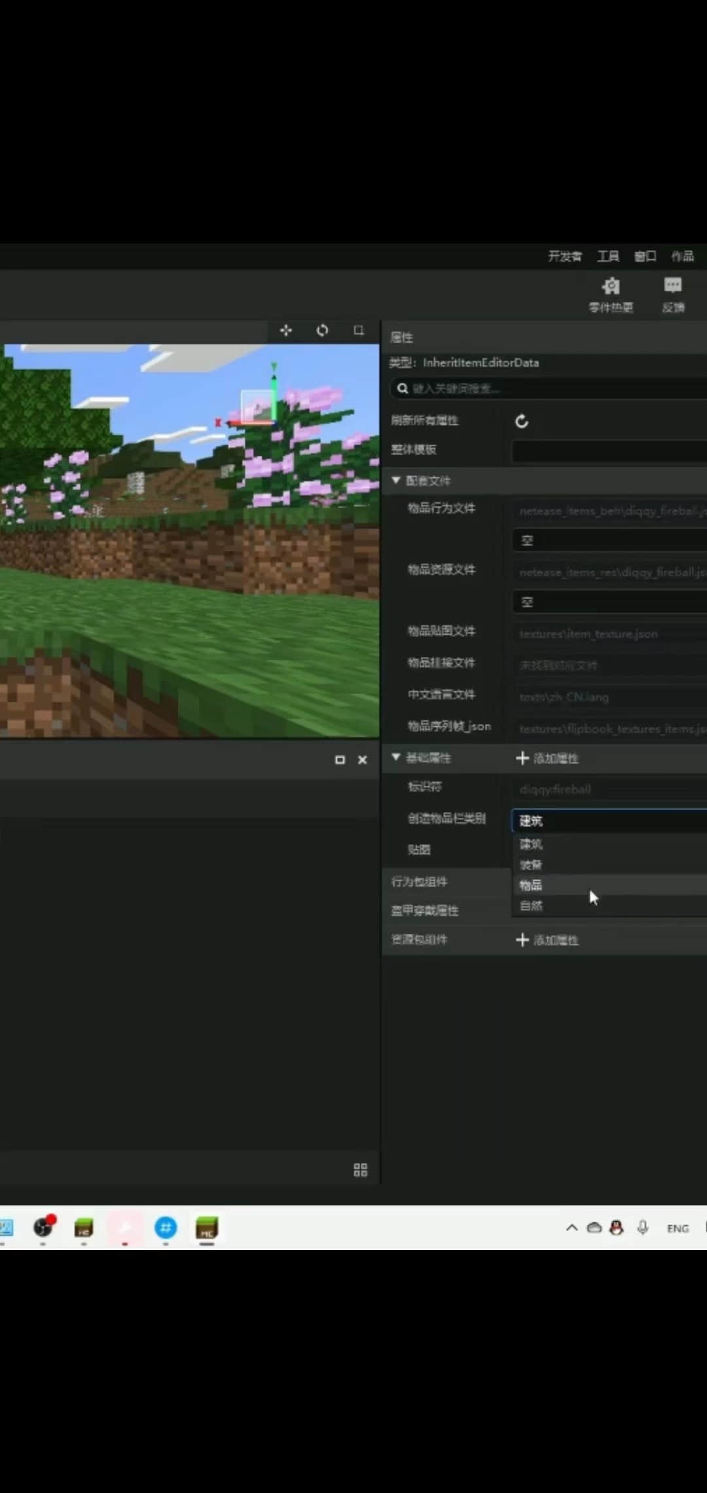Close the lower panel with X icon
707x1493 pixels.
(362, 760)
